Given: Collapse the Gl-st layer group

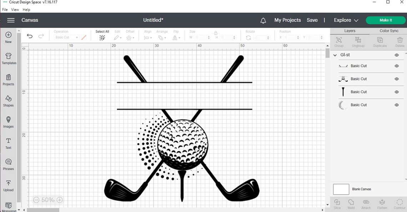Looking at the screenshot, I should (335, 55).
